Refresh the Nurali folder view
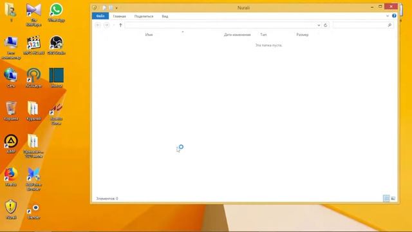412x232 pixels. coord(326,25)
